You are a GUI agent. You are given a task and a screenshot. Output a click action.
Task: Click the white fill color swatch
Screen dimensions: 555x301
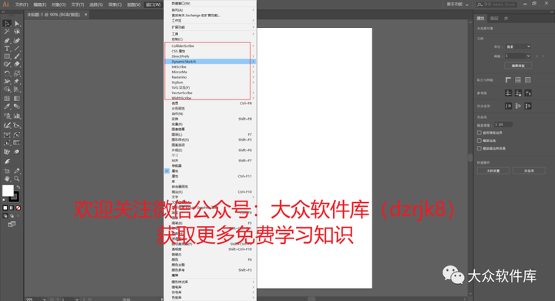pyautogui.click(x=8, y=191)
